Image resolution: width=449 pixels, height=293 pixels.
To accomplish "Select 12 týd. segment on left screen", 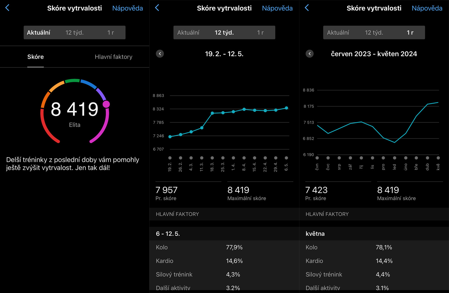I will click(74, 33).
